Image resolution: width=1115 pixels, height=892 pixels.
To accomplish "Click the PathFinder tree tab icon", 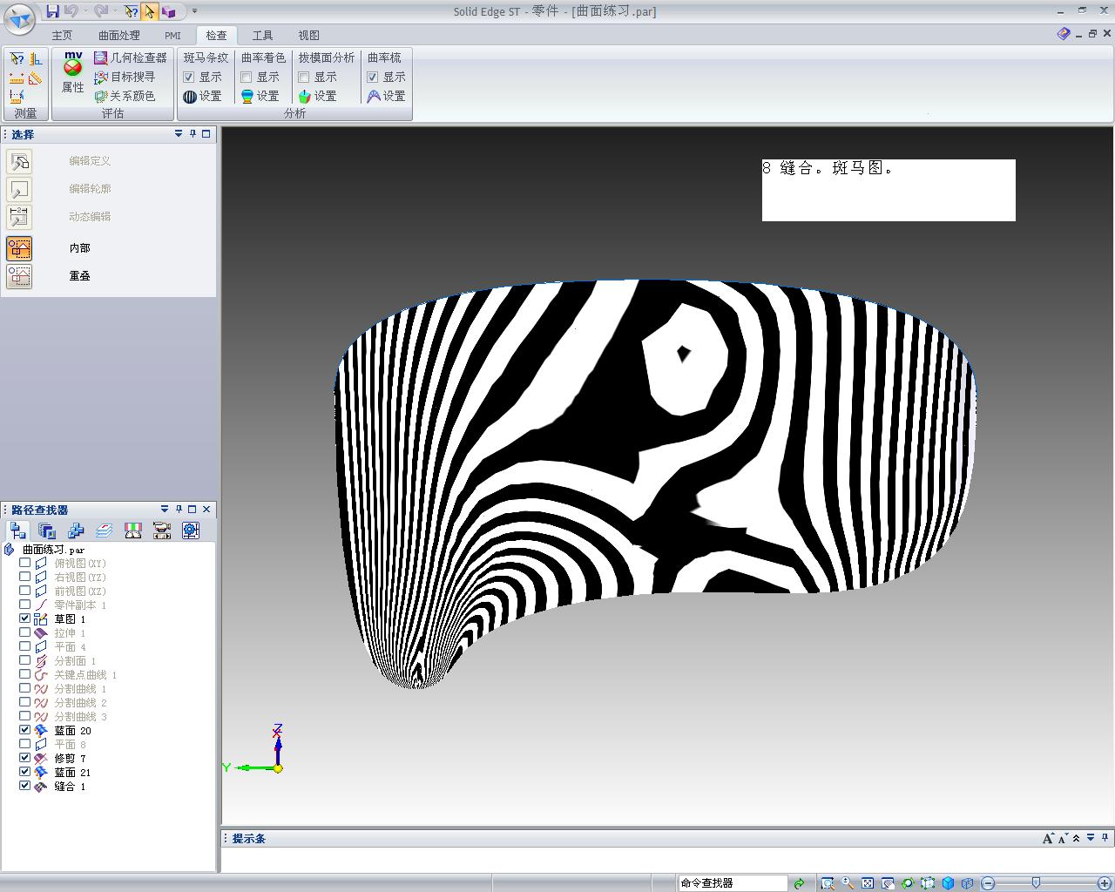I will (x=18, y=530).
